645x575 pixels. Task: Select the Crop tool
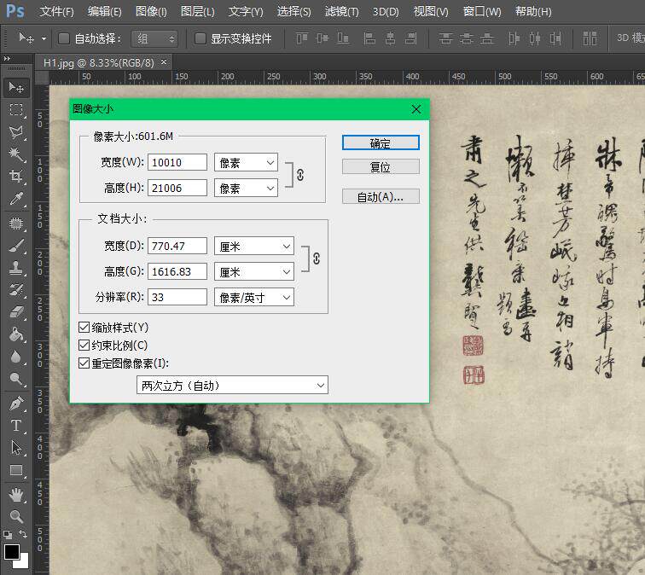coord(16,177)
